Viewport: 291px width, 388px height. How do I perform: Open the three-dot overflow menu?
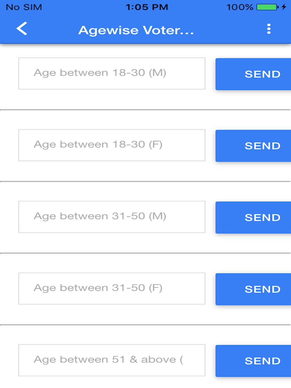[x=269, y=29]
